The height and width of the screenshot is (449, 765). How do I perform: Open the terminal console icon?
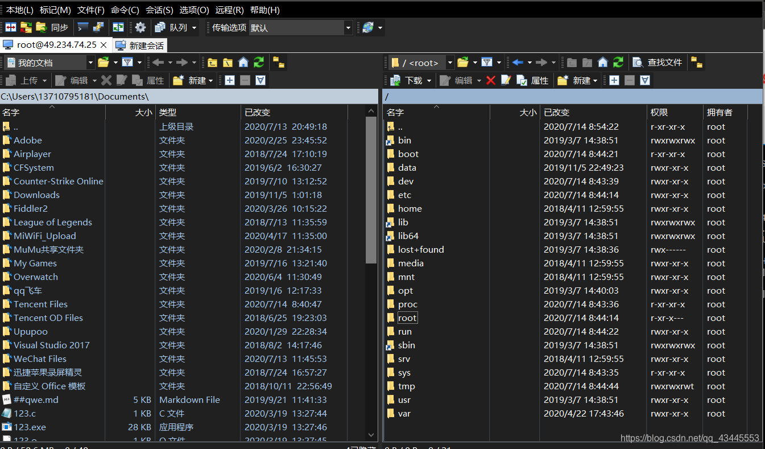click(x=83, y=27)
